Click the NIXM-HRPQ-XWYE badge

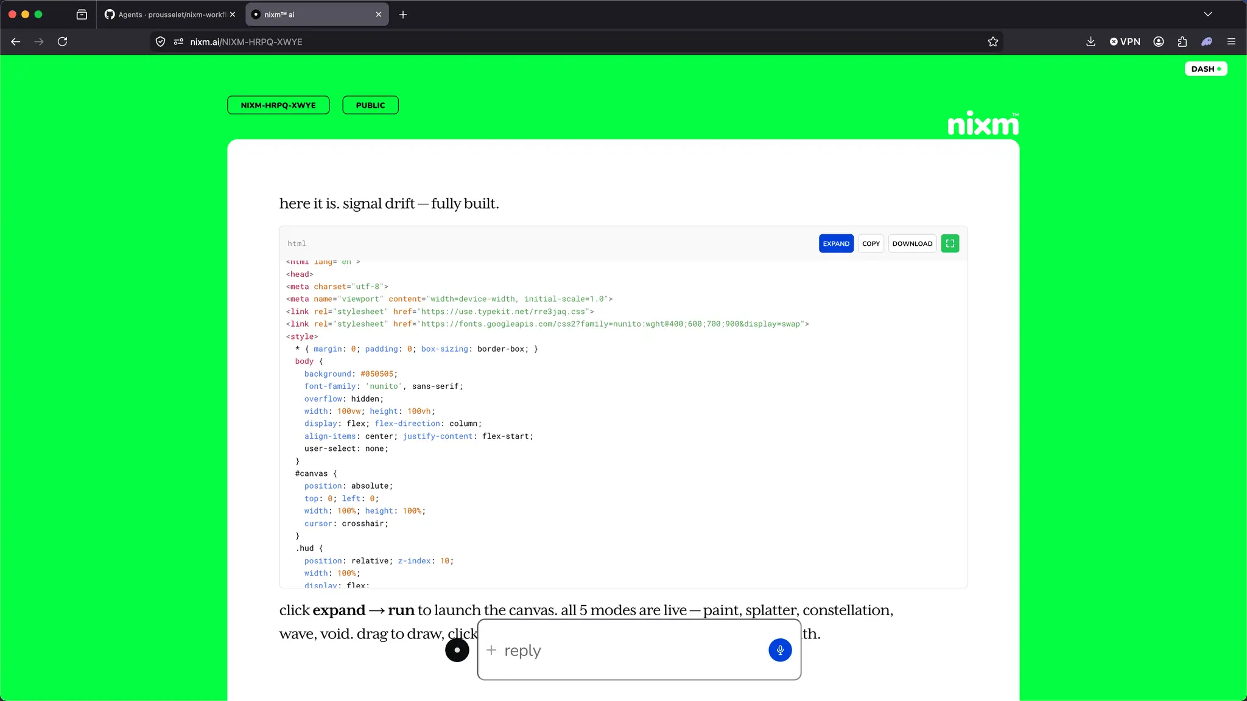coord(278,105)
